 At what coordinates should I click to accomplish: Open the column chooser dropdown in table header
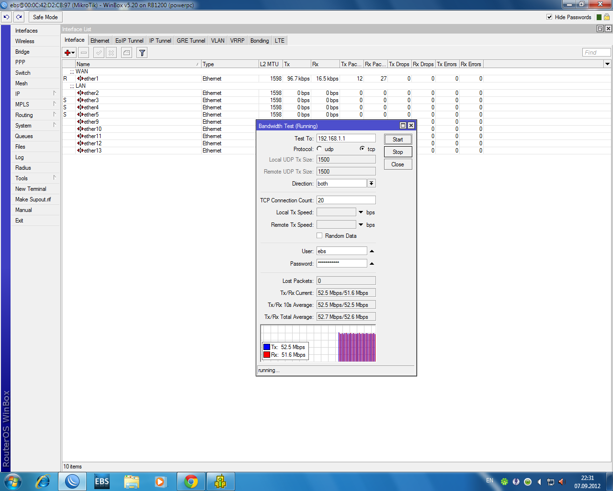pos(607,64)
